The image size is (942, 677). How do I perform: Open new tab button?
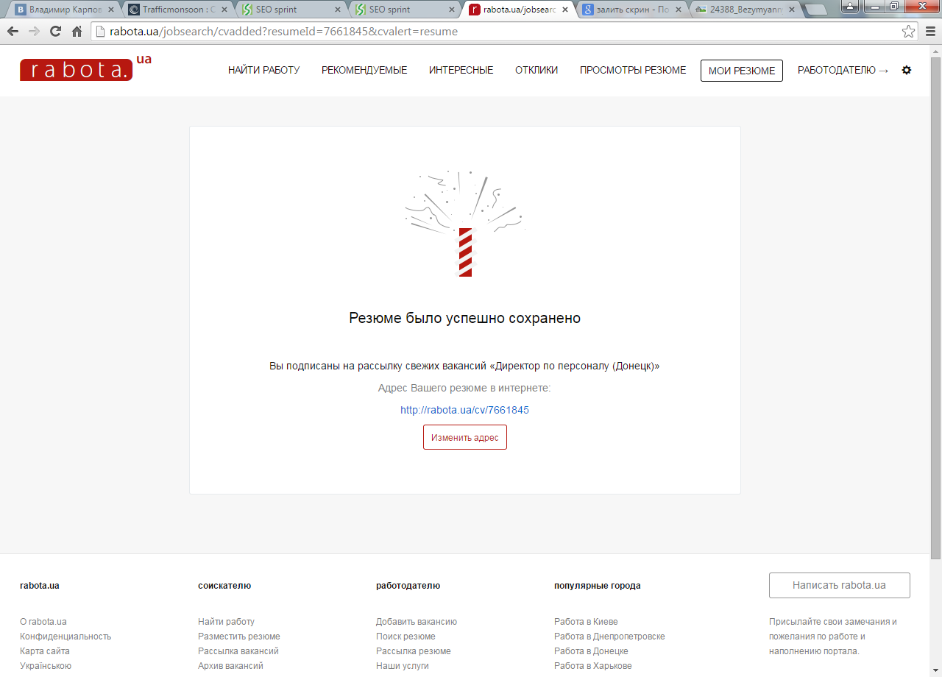(x=815, y=10)
